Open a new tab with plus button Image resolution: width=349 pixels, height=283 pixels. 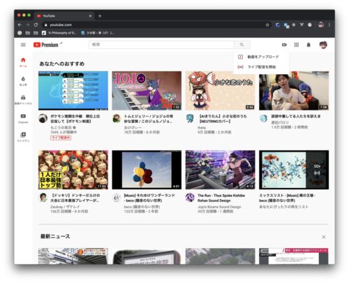coord(100,16)
